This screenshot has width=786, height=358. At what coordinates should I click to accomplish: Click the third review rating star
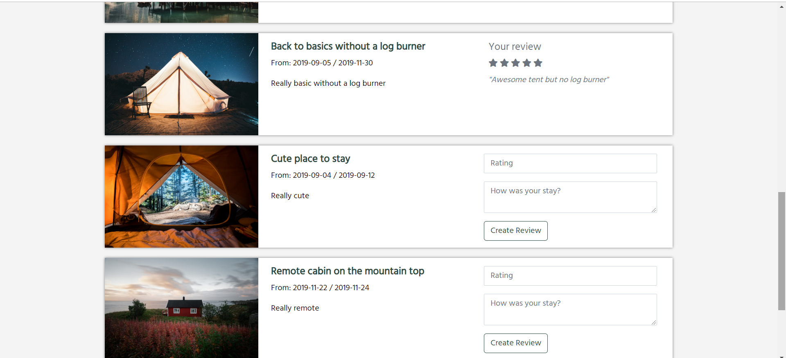(515, 63)
